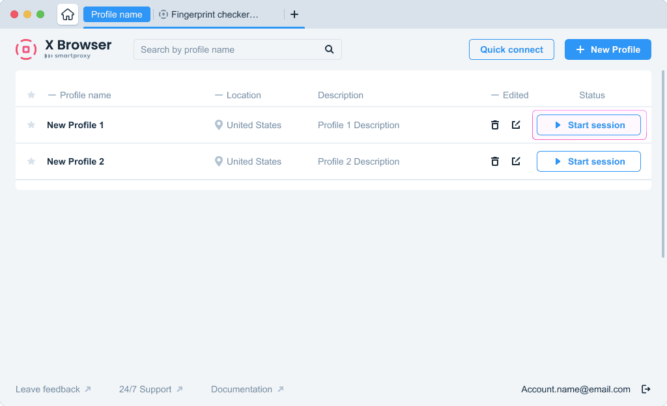Edit New Profile 1 with pencil icon

[x=516, y=125]
